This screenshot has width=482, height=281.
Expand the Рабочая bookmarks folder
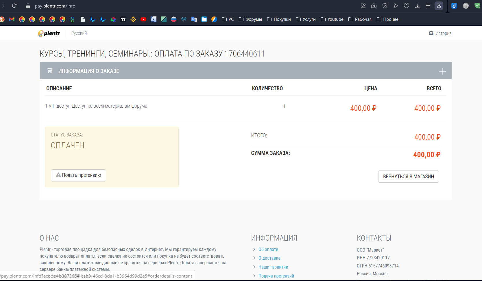(360, 19)
